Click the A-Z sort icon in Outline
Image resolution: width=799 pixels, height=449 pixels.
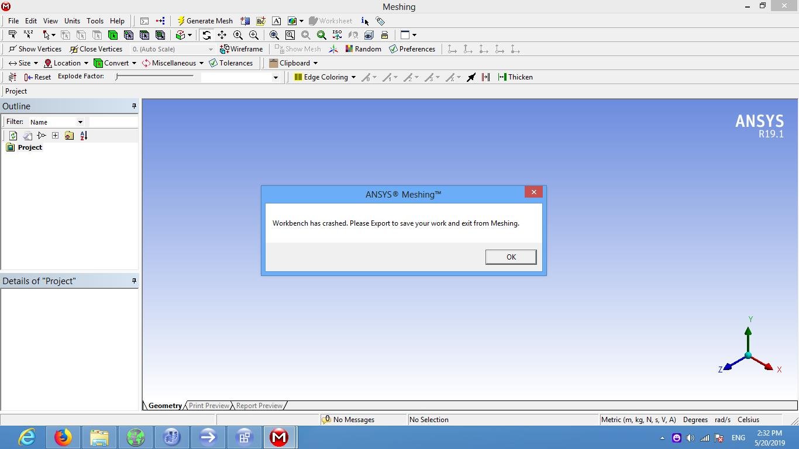pos(84,136)
